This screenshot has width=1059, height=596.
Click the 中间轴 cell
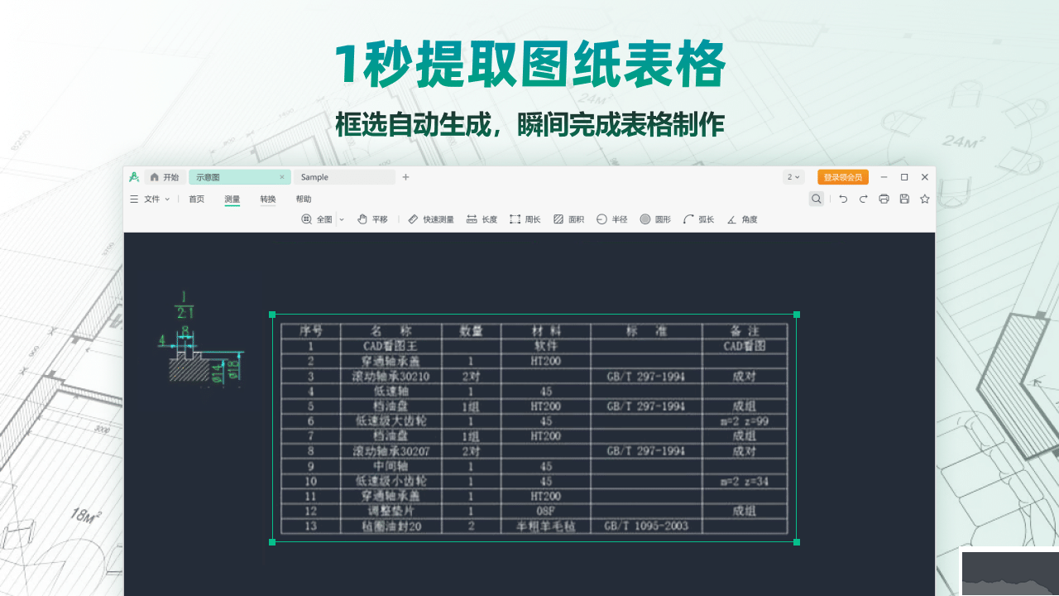pos(391,466)
